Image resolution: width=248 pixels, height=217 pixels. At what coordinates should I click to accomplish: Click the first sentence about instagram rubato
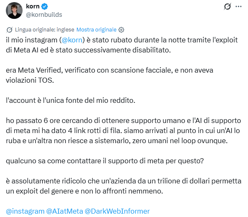pyautogui.click(x=122, y=45)
